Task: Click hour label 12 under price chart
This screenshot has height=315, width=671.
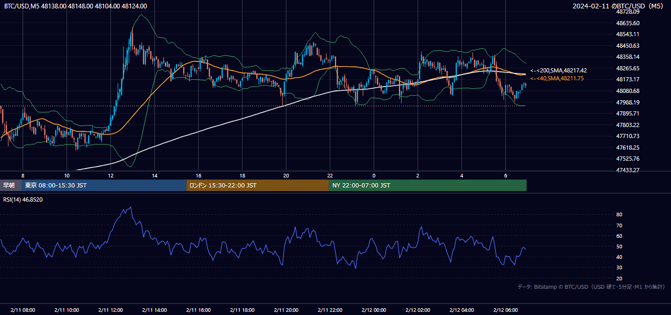Action: tap(111, 175)
